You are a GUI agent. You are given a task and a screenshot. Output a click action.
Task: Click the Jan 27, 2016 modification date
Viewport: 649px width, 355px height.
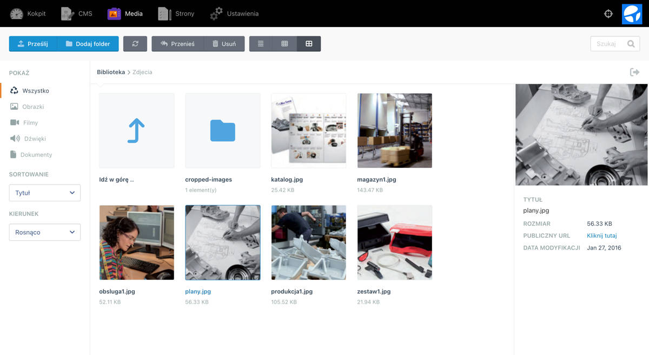click(604, 248)
